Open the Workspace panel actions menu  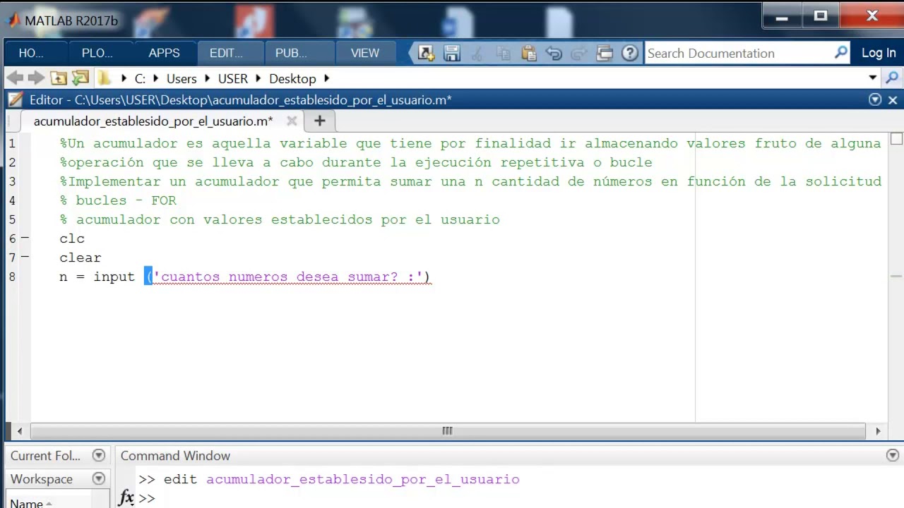click(99, 479)
